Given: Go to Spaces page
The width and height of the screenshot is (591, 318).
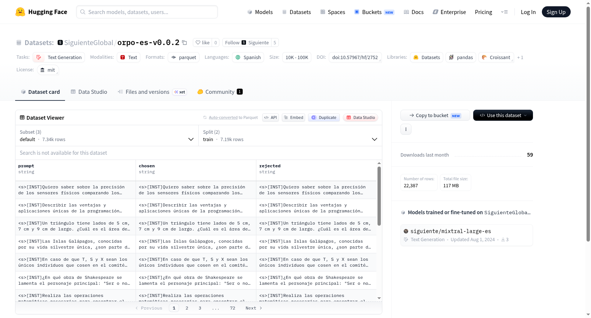Looking at the screenshot, I should tap(332, 12).
